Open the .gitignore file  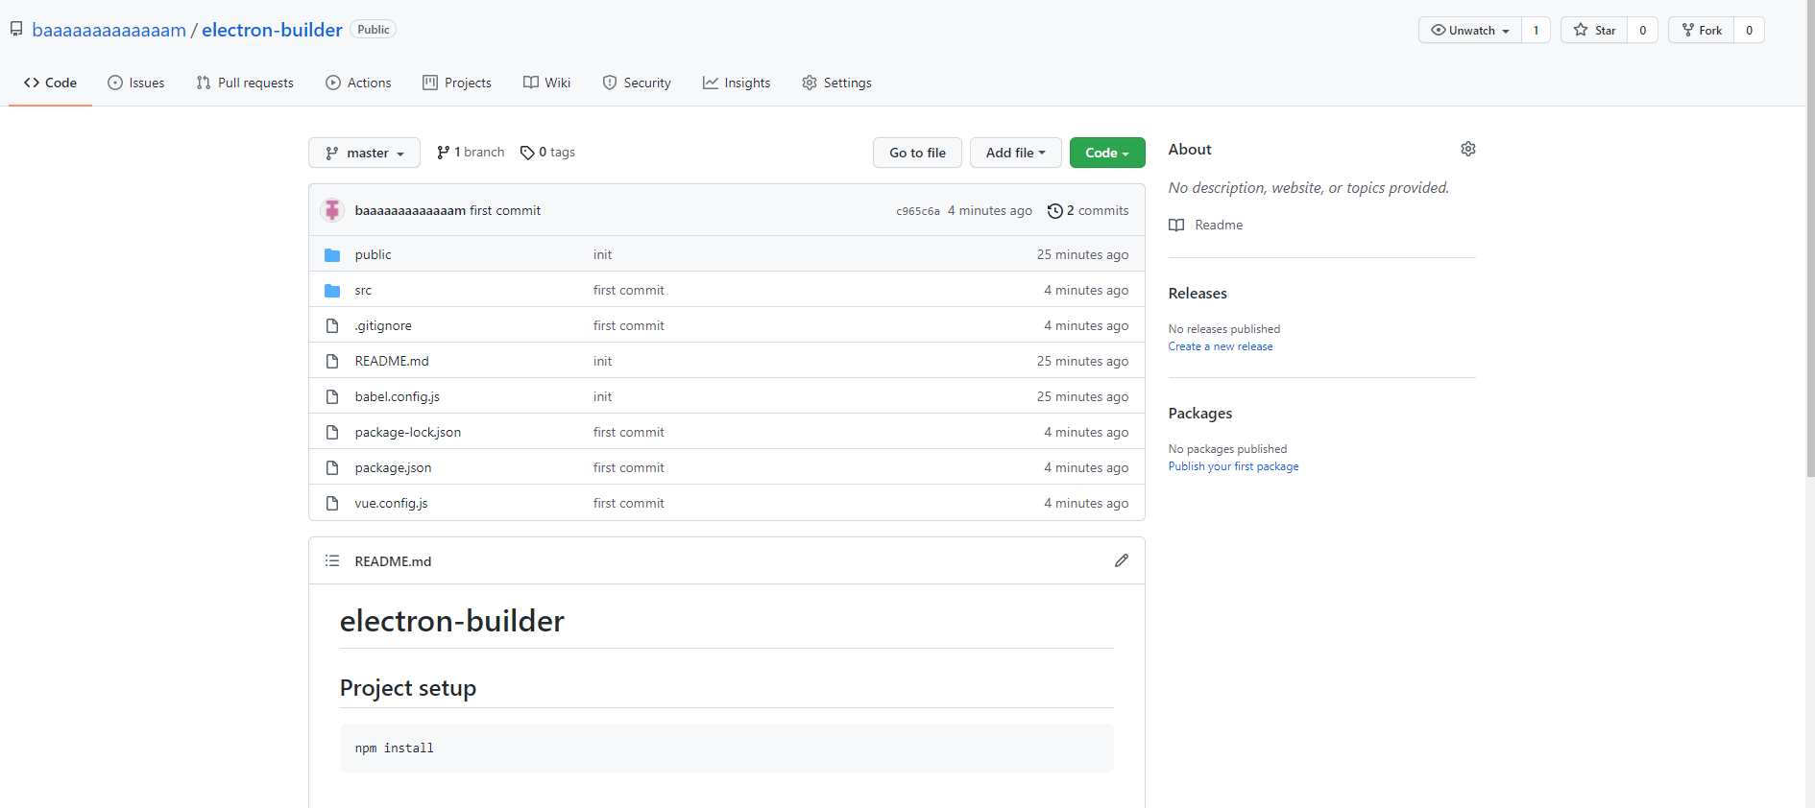click(x=383, y=325)
